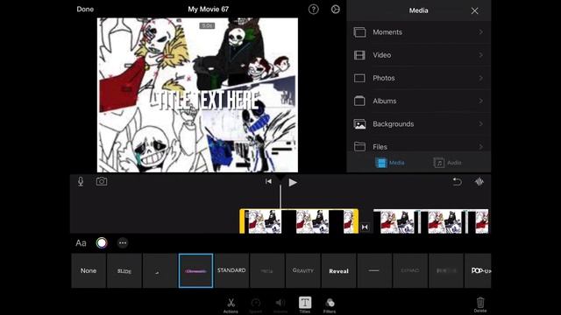Expand Moments with its chevron
This screenshot has width=561, height=315.
click(480, 32)
